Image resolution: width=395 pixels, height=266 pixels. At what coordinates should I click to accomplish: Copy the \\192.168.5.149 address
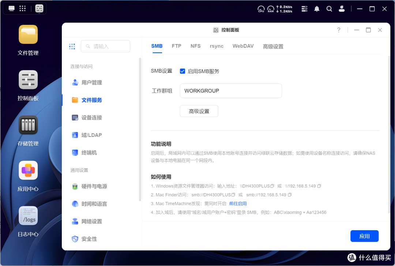click(319, 186)
